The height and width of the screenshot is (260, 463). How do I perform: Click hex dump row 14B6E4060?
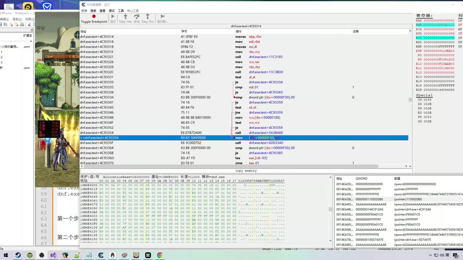coord(182,200)
